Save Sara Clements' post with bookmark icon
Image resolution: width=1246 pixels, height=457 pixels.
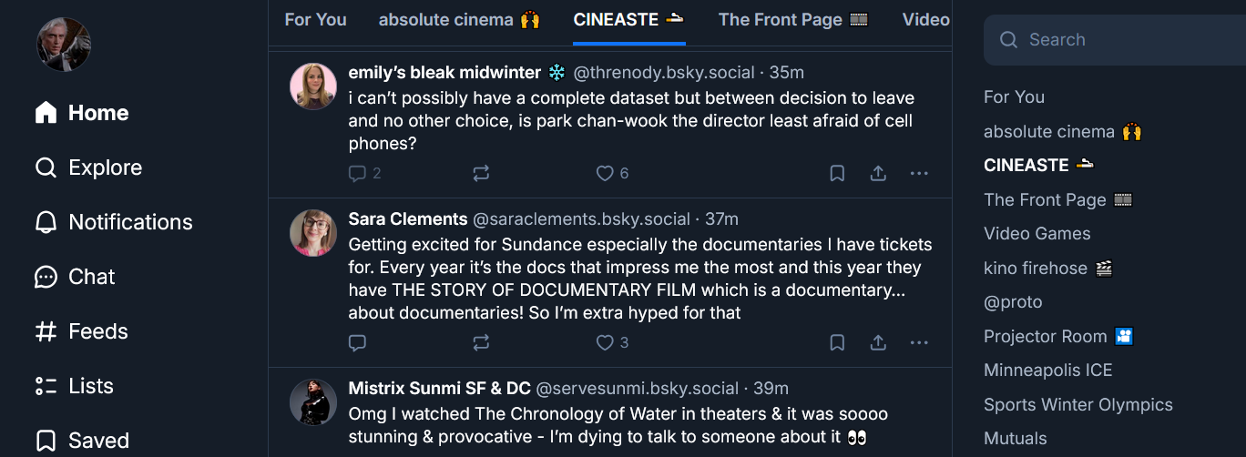click(837, 343)
